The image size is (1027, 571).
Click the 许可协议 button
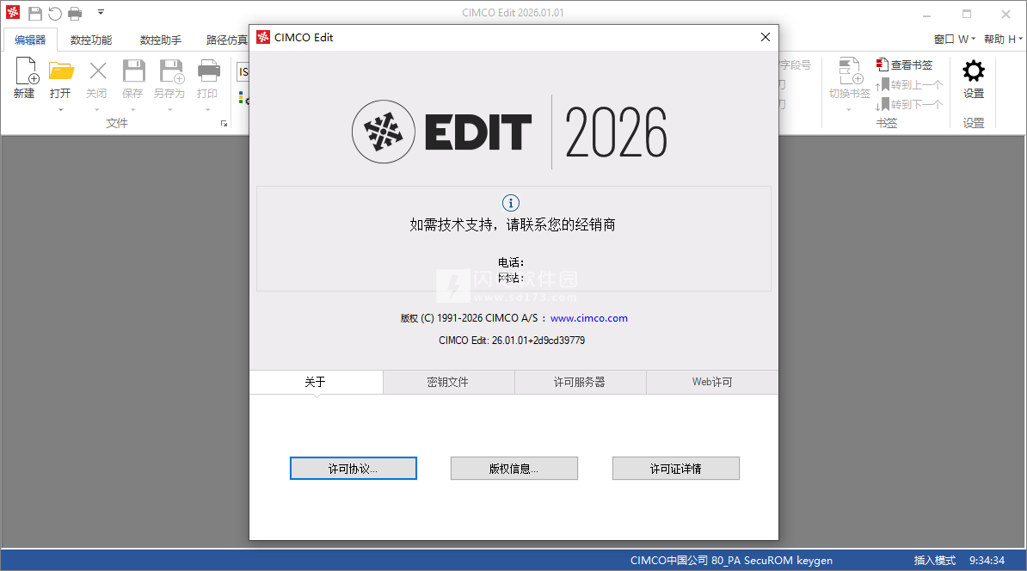coord(353,468)
